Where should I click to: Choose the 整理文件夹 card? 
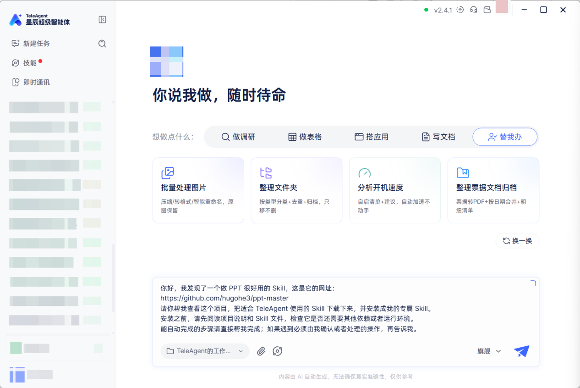pos(296,190)
